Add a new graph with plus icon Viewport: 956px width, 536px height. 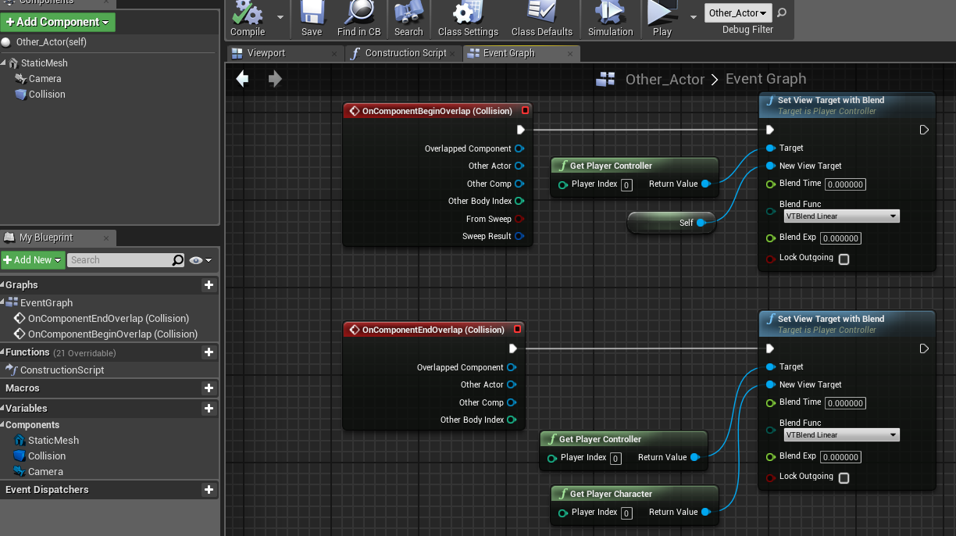(x=209, y=285)
